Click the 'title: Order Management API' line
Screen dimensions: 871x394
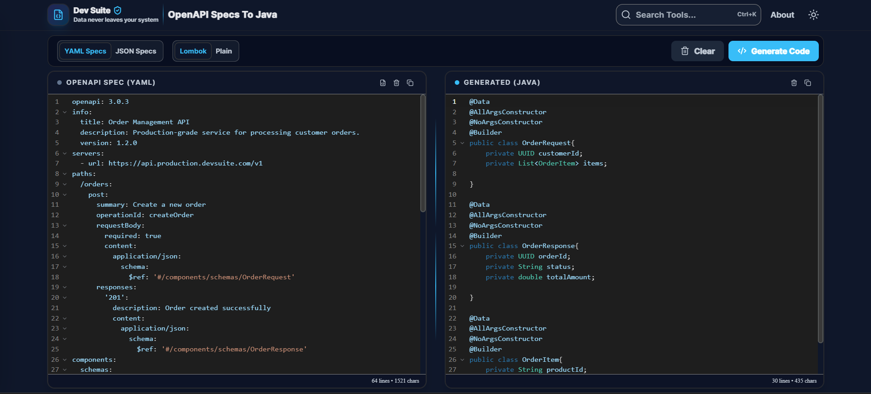click(x=135, y=122)
